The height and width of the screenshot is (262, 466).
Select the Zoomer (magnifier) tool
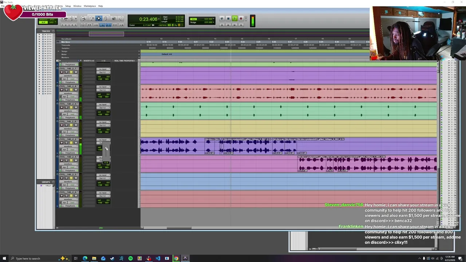coord(83,18)
